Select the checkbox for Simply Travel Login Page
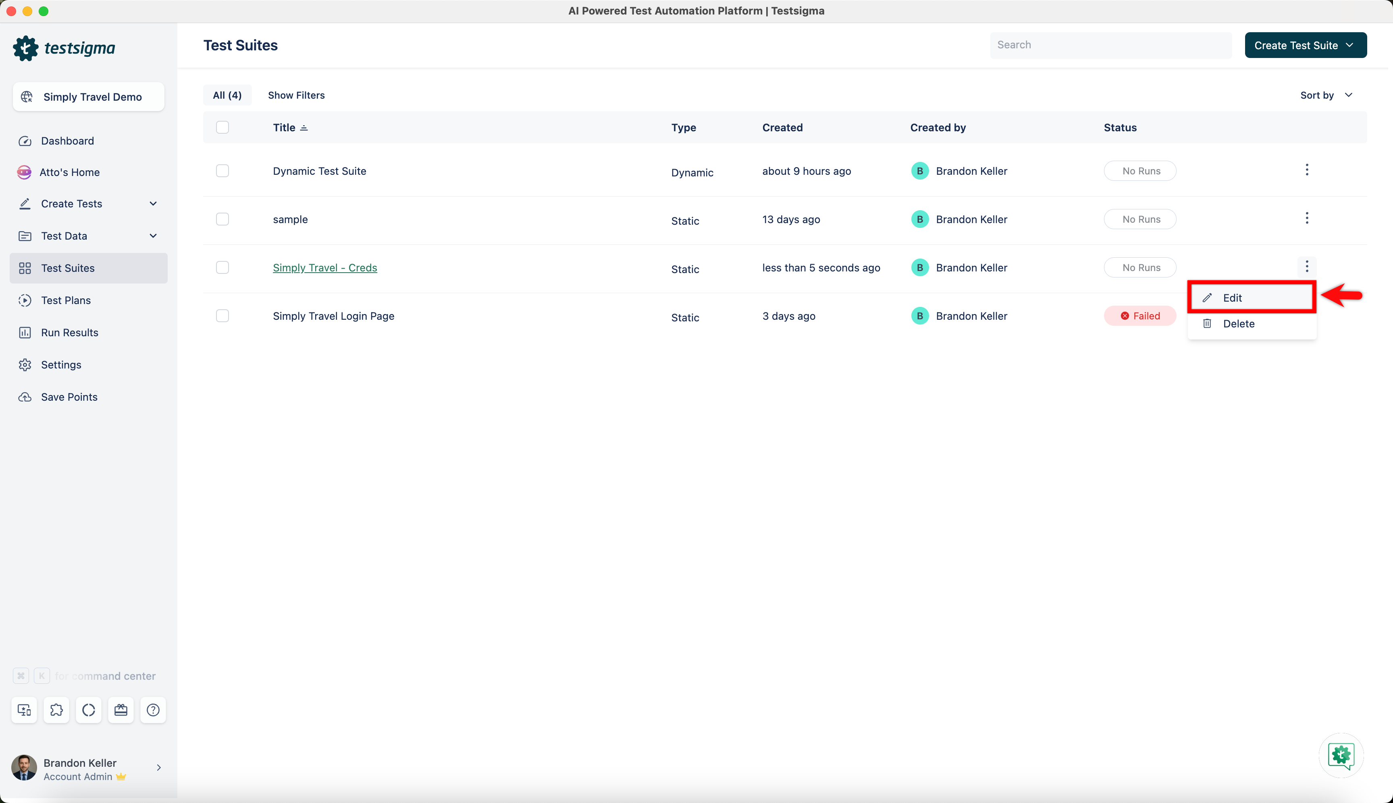 click(222, 315)
